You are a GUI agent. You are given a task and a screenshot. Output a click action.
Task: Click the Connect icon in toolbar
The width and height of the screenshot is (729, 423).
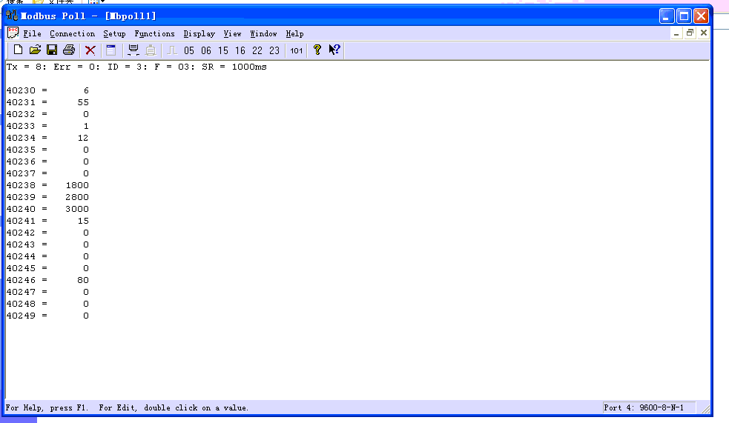coord(133,50)
